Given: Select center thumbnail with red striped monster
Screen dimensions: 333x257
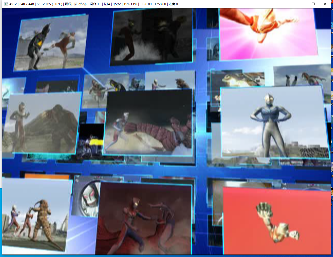Looking at the screenshot, I should pyautogui.click(x=148, y=122).
